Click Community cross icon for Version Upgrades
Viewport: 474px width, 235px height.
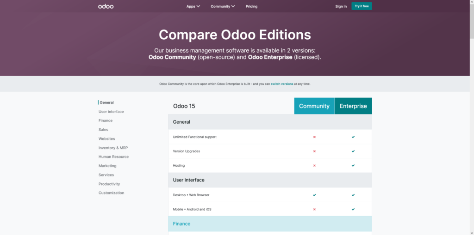(314, 151)
